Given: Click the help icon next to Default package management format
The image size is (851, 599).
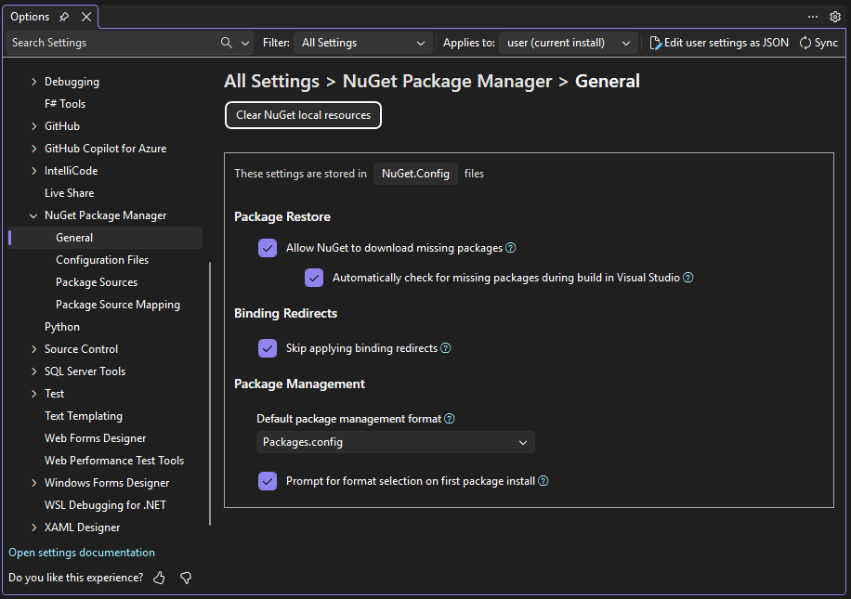Looking at the screenshot, I should pyautogui.click(x=450, y=418).
